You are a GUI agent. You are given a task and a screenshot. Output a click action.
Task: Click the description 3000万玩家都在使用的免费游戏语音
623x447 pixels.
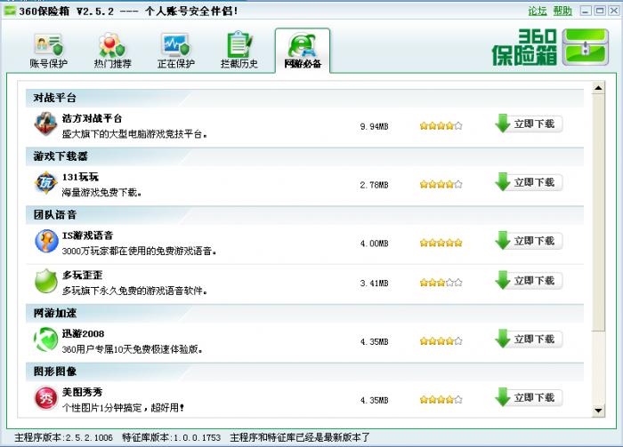(139, 251)
